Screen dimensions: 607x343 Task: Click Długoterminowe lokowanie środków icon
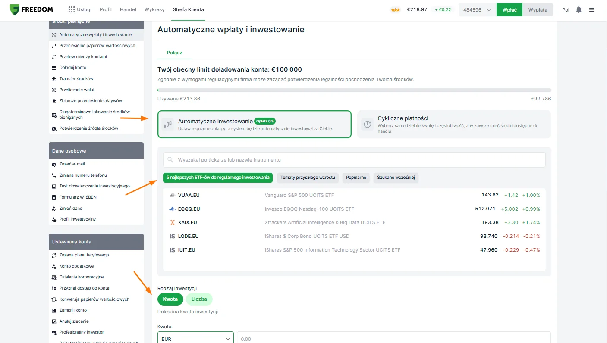coord(54,115)
